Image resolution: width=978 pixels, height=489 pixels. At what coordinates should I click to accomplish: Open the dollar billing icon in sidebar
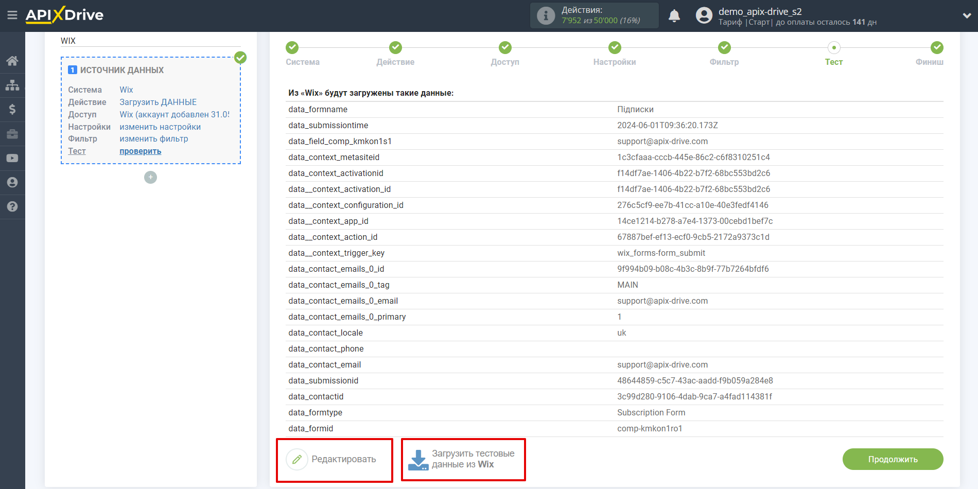tap(12, 109)
